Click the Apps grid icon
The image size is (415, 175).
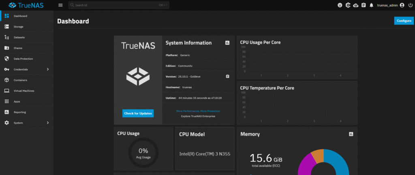(7, 101)
